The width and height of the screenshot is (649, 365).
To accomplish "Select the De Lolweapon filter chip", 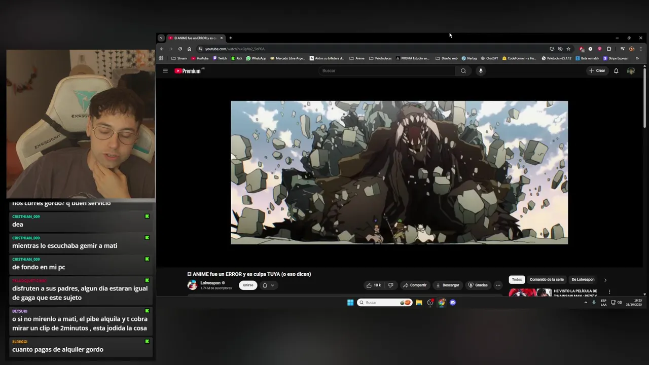I will point(583,279).
